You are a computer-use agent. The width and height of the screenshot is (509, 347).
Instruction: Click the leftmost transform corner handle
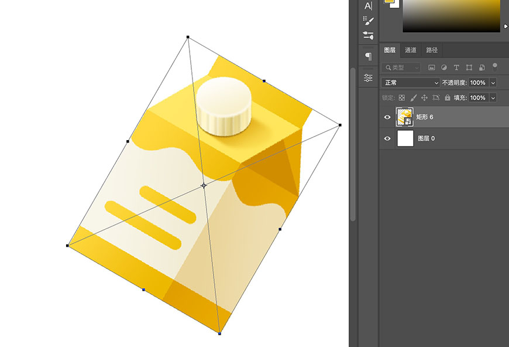click(67, 246)
